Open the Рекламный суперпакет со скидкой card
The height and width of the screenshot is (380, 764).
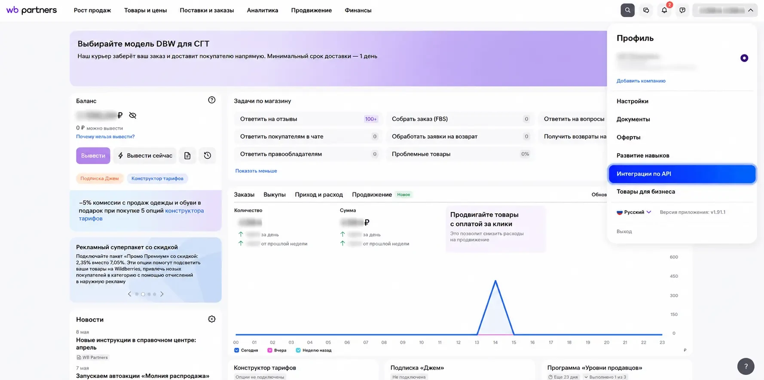pos(146,270)
